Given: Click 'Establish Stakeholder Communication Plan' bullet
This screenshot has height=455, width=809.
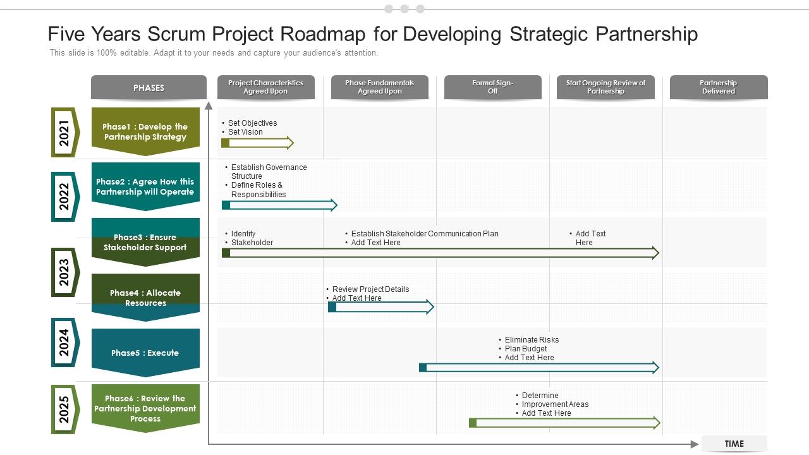Looking at the screenshot, I should coord(425,234).
